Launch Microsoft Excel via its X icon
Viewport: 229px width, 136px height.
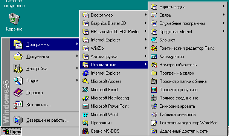coord(85,90)
